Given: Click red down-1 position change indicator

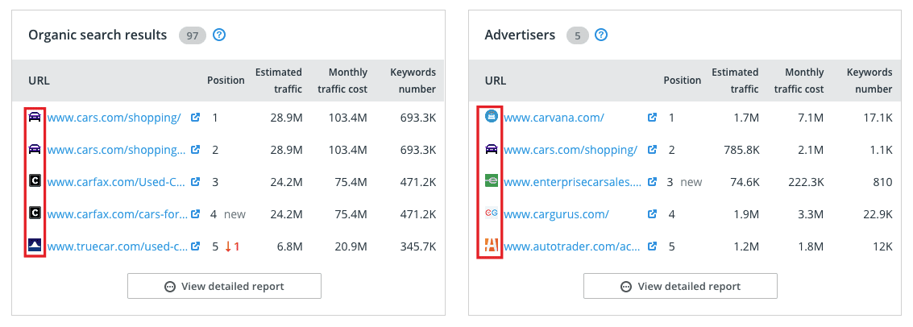Looking at the screenshot, I should click(x=232, y=246).
